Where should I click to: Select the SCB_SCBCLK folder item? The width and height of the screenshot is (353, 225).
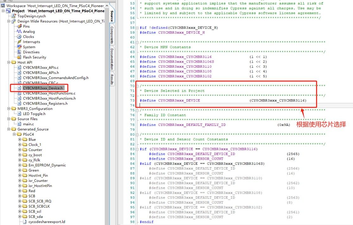[x=39, y=206]
